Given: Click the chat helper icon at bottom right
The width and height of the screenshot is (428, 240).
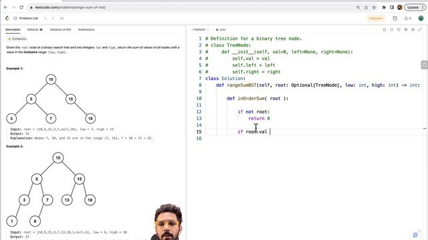Looking at the screenshot, I should [x=415, y=235].
